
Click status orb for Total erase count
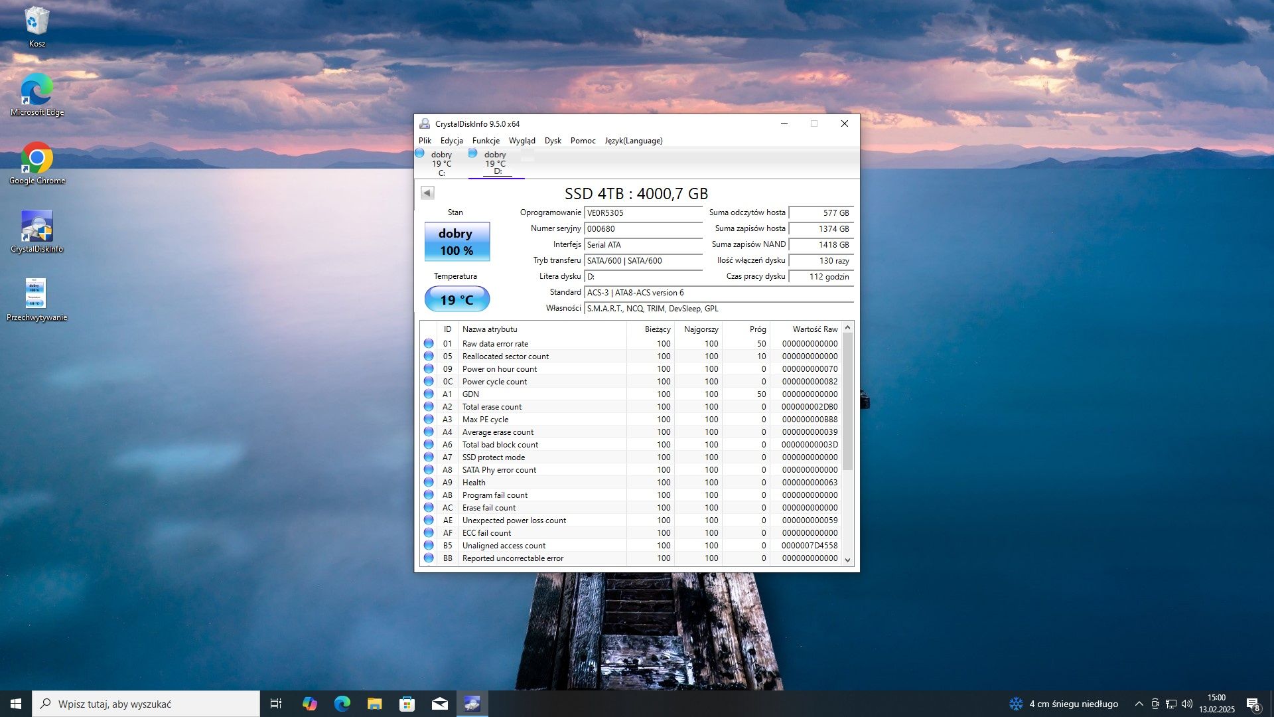coord(429,406)
